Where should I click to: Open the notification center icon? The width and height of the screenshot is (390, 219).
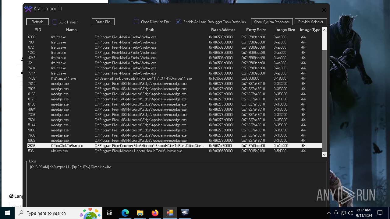(380, 213)
